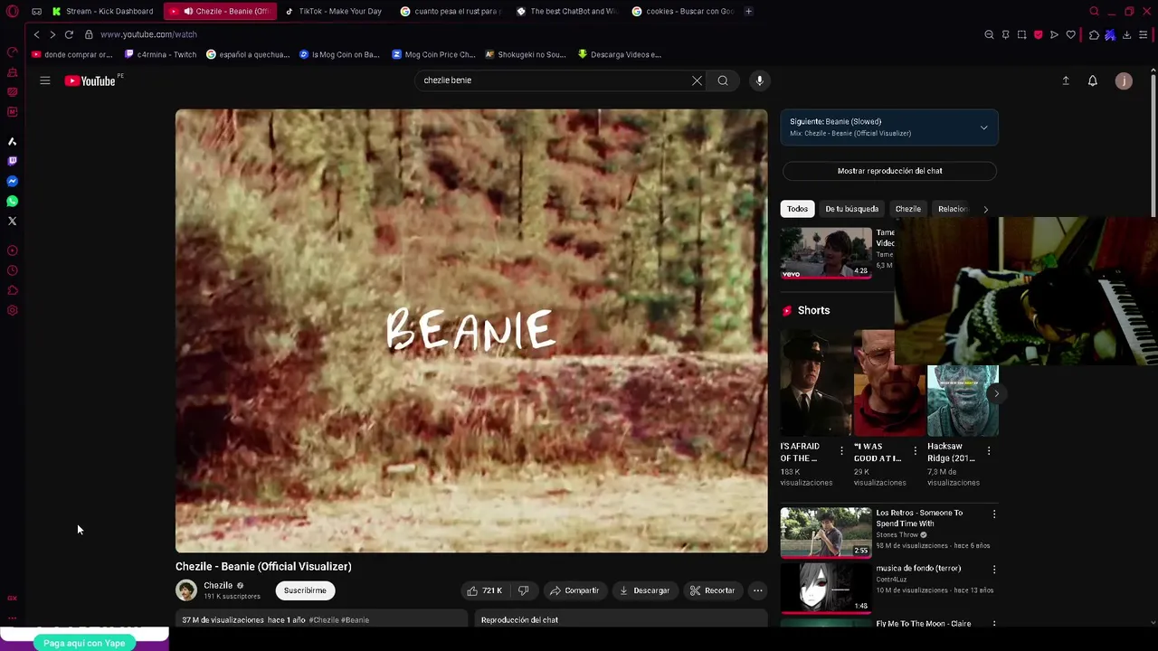Open Easy Setup sliders icon

click(x=1144, y=34)
